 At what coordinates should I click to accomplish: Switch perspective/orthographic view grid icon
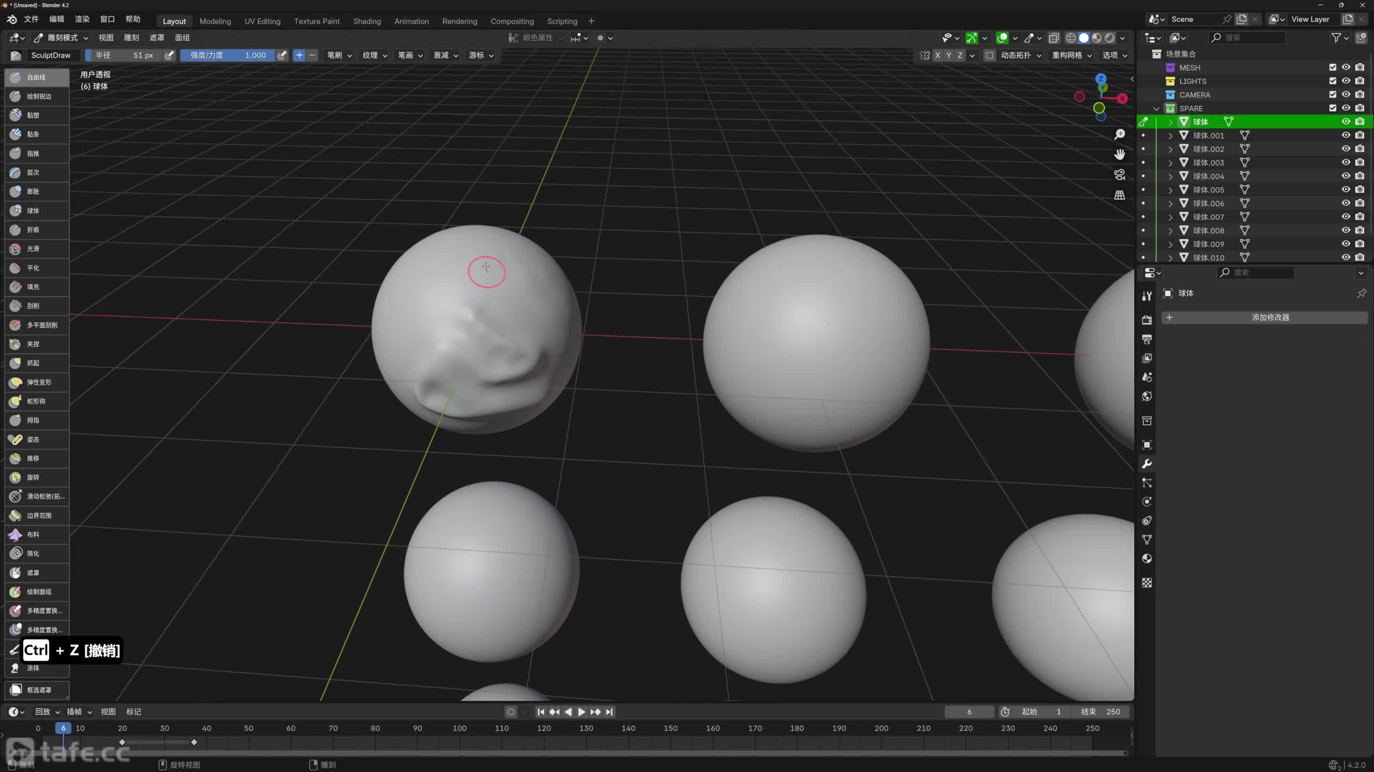tap(1120, 195)
